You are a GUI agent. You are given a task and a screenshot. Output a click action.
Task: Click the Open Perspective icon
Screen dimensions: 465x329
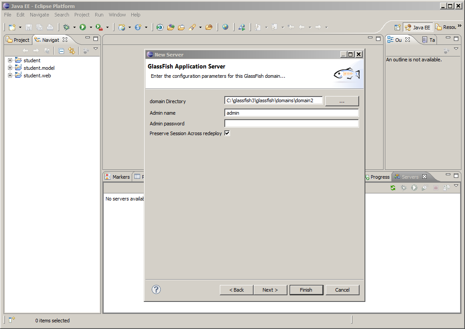pyautogui.click(x=397, y=28)
